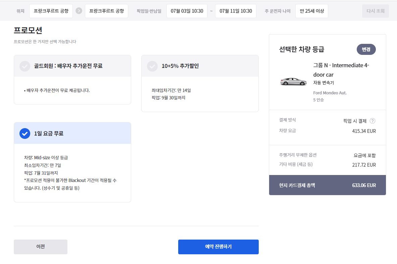The width and height of the screenshot is (397, 264).
Task: Deselect the 1일 요금 무료 promotion checkmark
Action: tap(24, 134)
